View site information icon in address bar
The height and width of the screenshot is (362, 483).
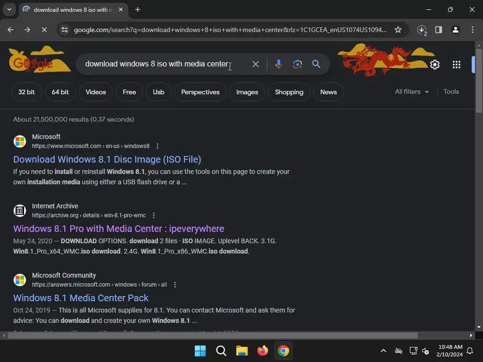[x=65, y=30]
